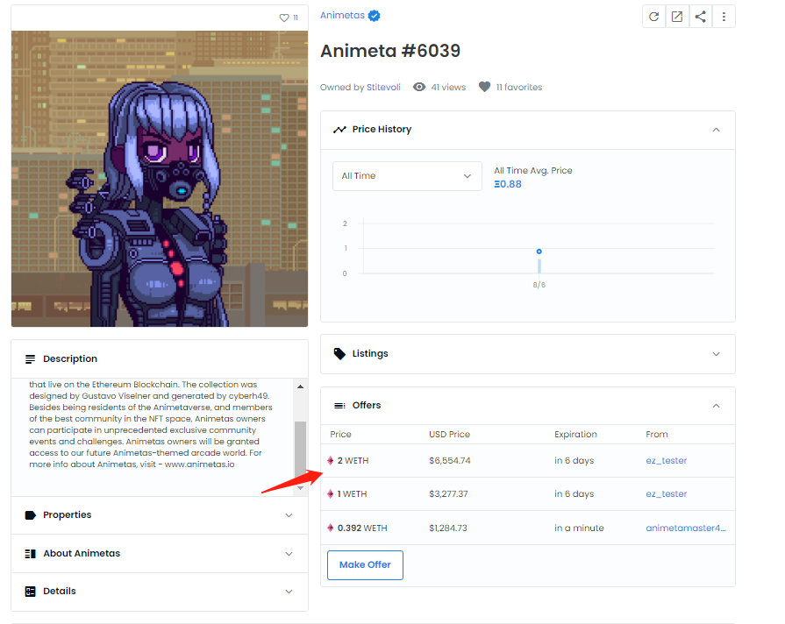Open ez_tester profile in the 2 WETH row
This screenshot has width=785, height=624.
point(667,460)
